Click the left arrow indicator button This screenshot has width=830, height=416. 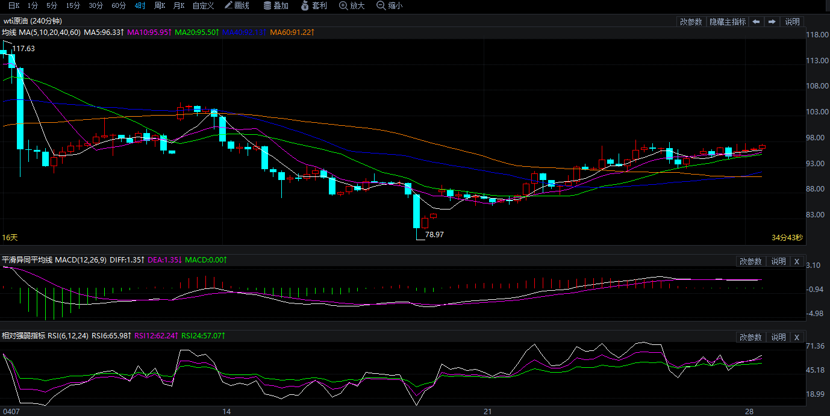756,22
